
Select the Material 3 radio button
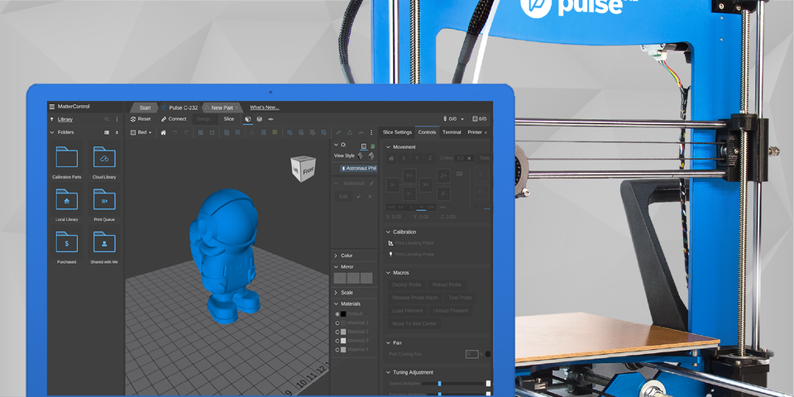tap(337, 341)
